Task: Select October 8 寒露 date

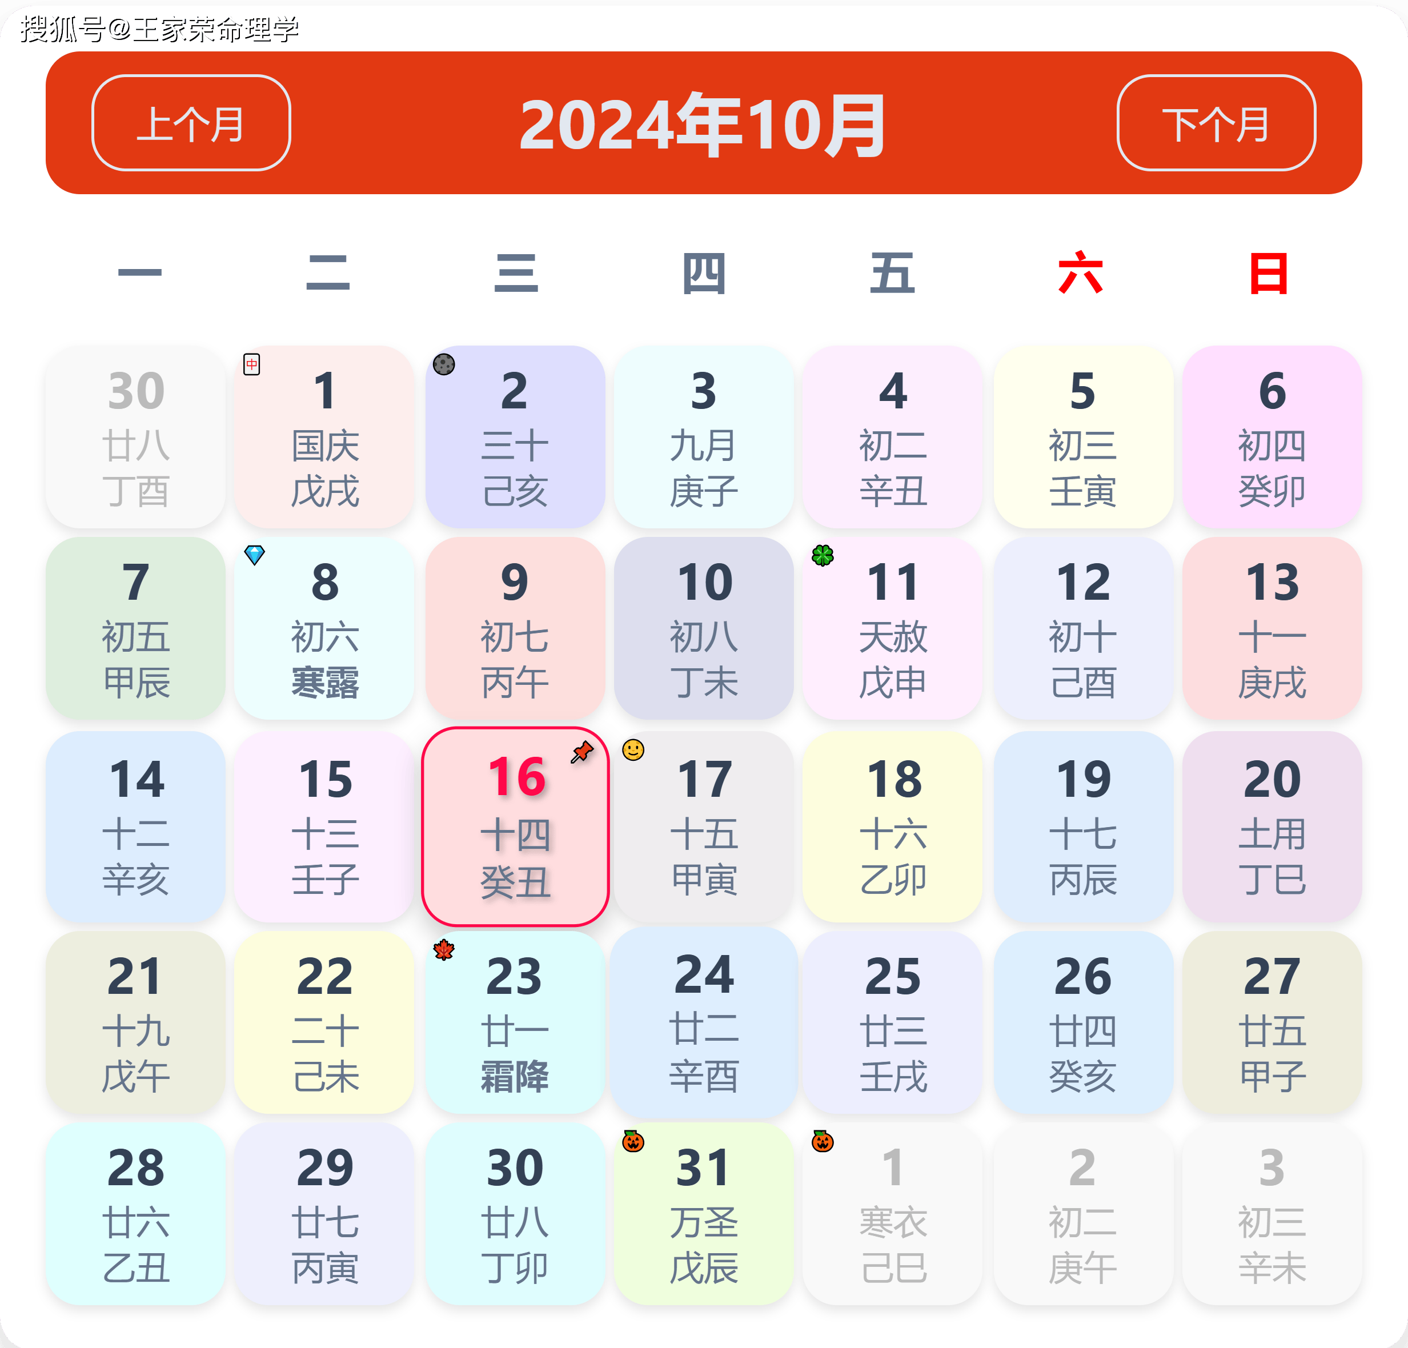Action: 324,628
